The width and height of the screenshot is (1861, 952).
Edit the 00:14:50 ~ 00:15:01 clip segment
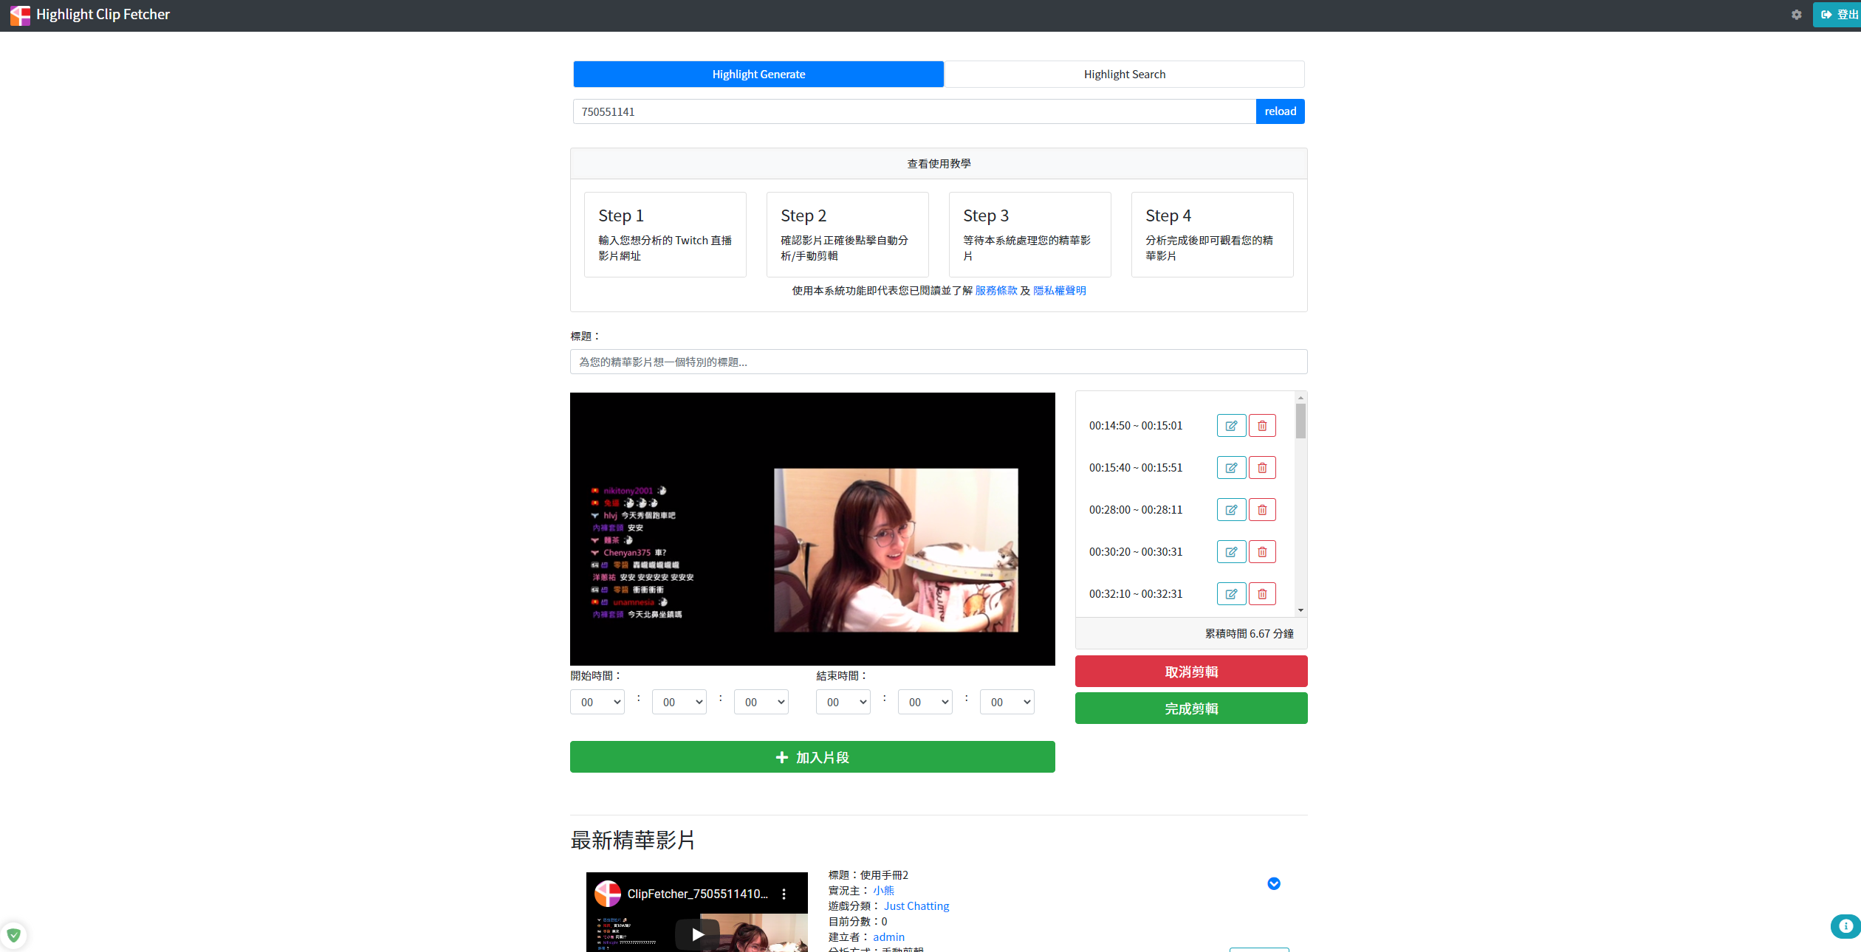point(1231,426)
